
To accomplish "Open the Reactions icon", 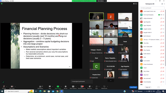I will (x=89, y=87).
